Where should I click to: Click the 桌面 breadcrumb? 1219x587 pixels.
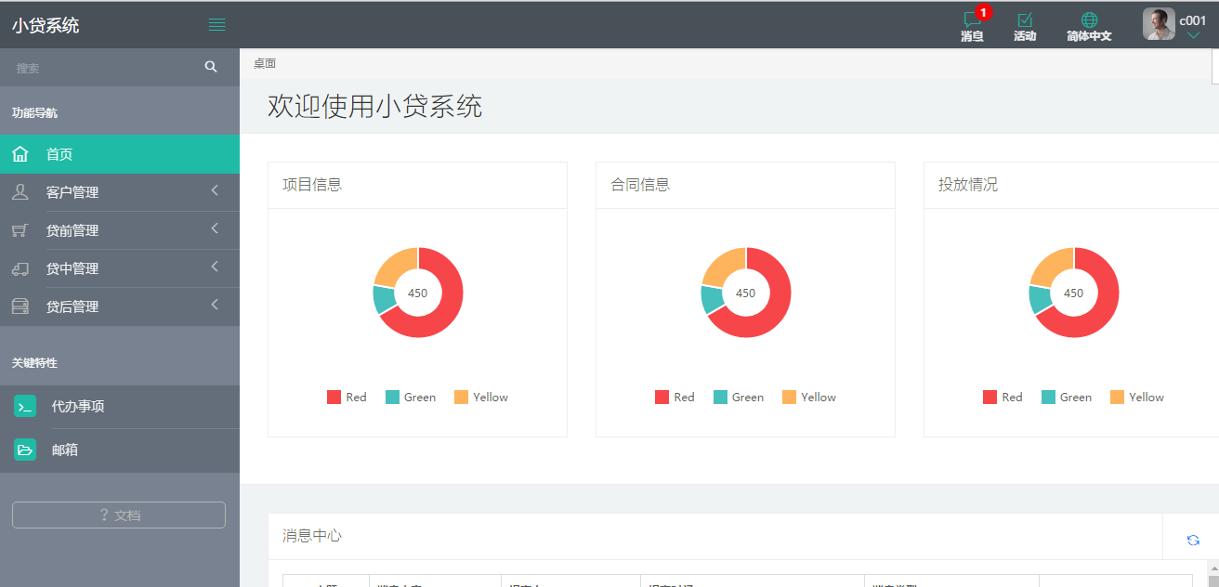coord(265,63)
